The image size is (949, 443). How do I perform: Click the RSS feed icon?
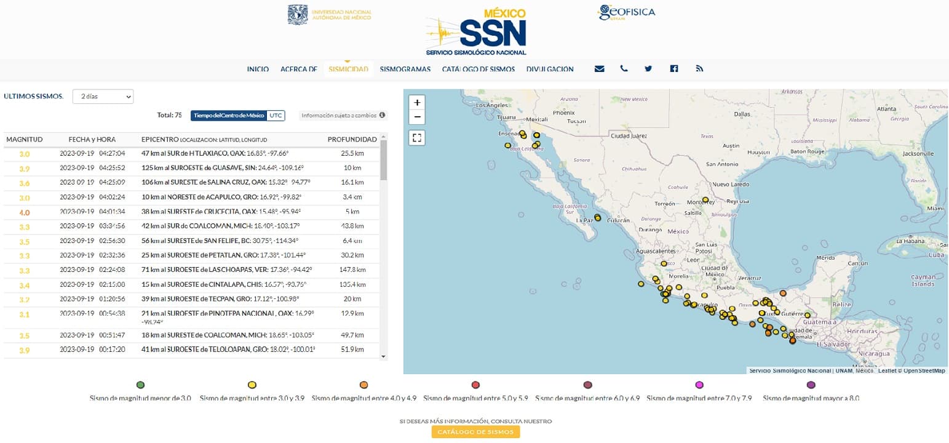(699, 69)
